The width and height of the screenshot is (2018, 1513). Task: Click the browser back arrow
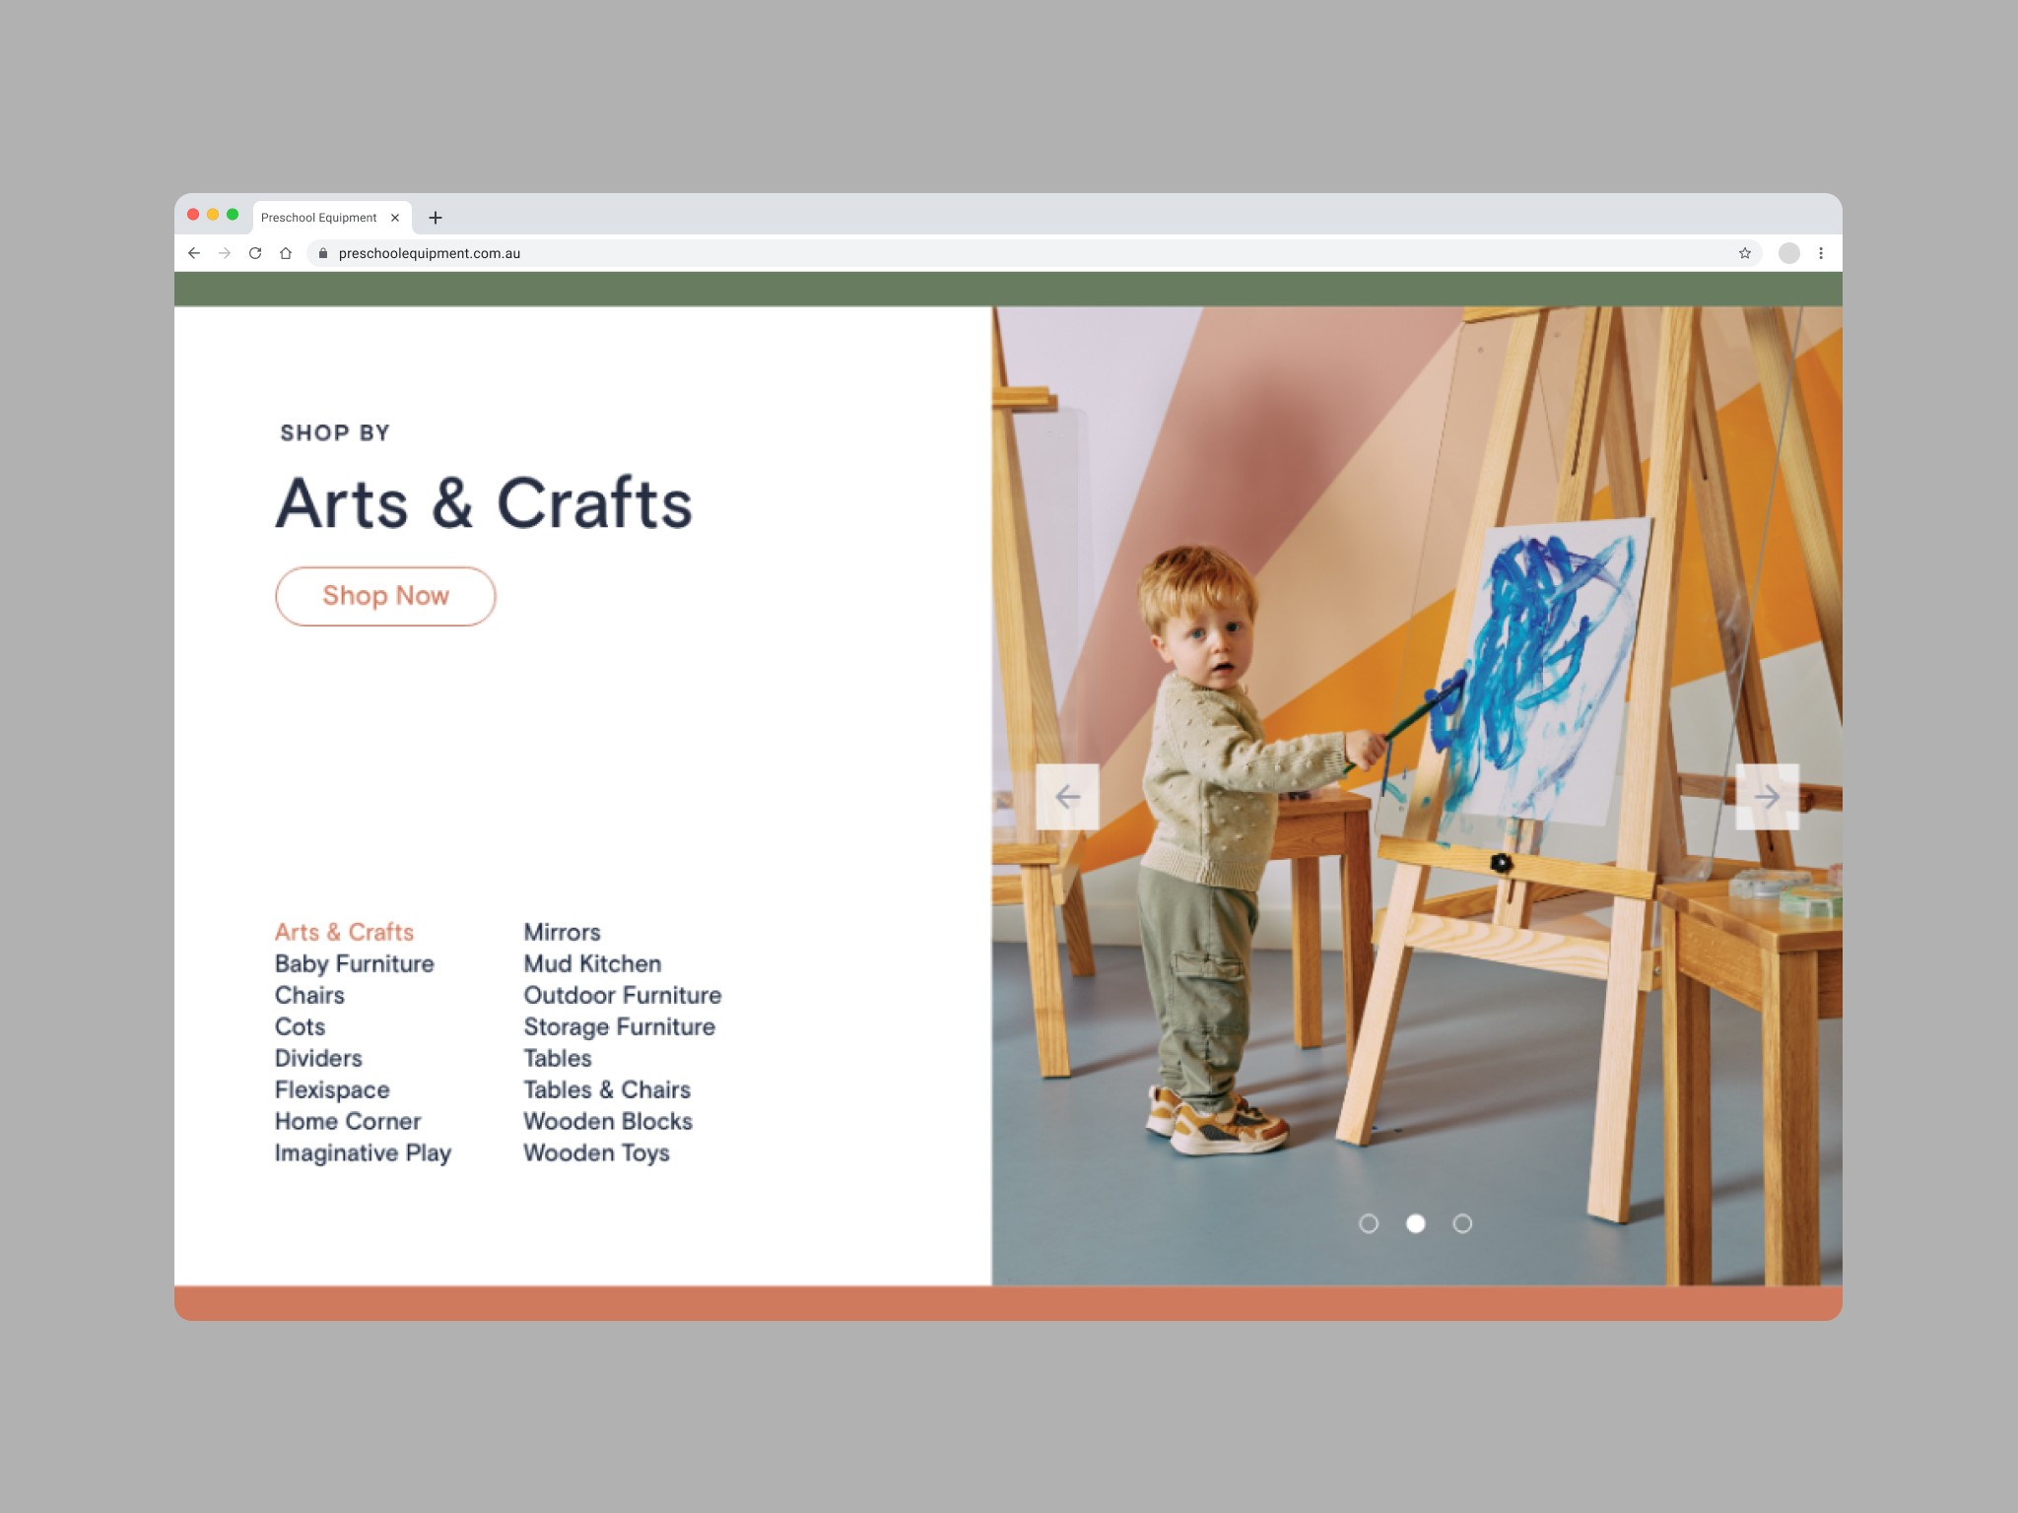[x=194, y=253]
